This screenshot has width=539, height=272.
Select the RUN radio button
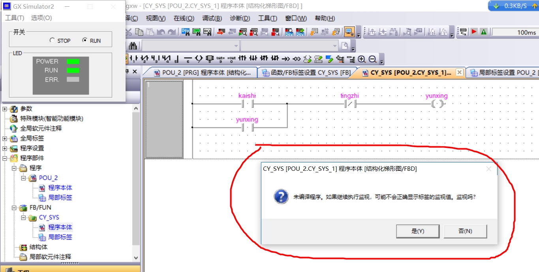coord(85,40)
